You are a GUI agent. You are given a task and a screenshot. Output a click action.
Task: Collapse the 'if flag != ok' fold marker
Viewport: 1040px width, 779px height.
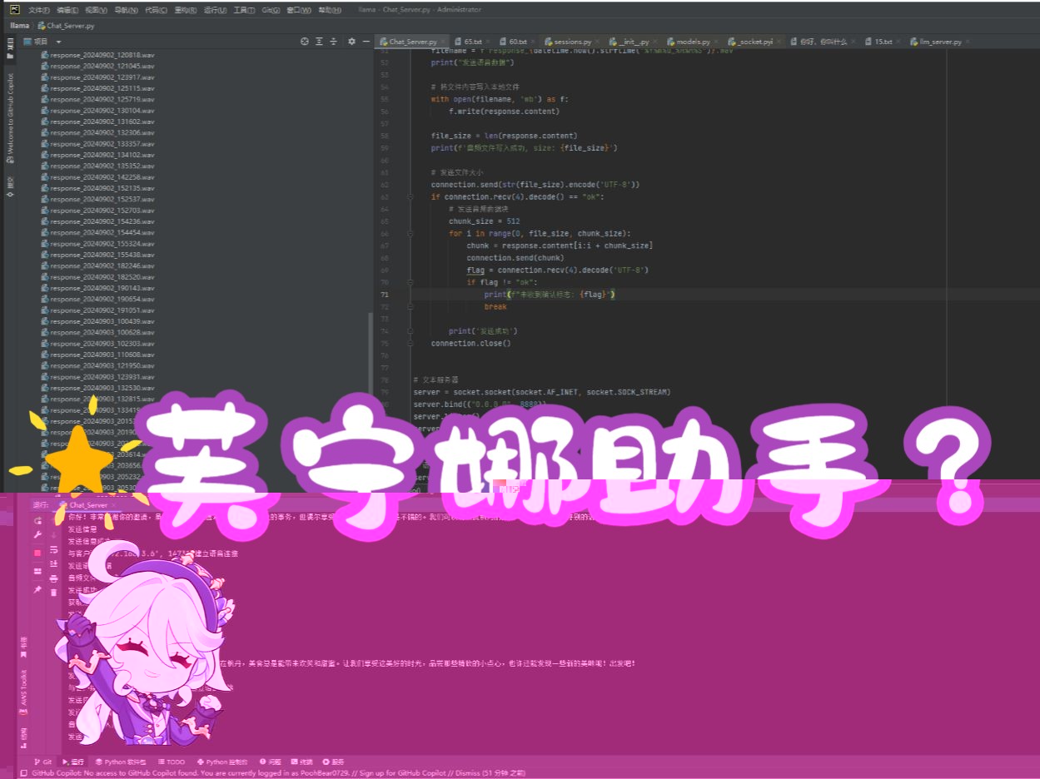click(x=410, y=282)
